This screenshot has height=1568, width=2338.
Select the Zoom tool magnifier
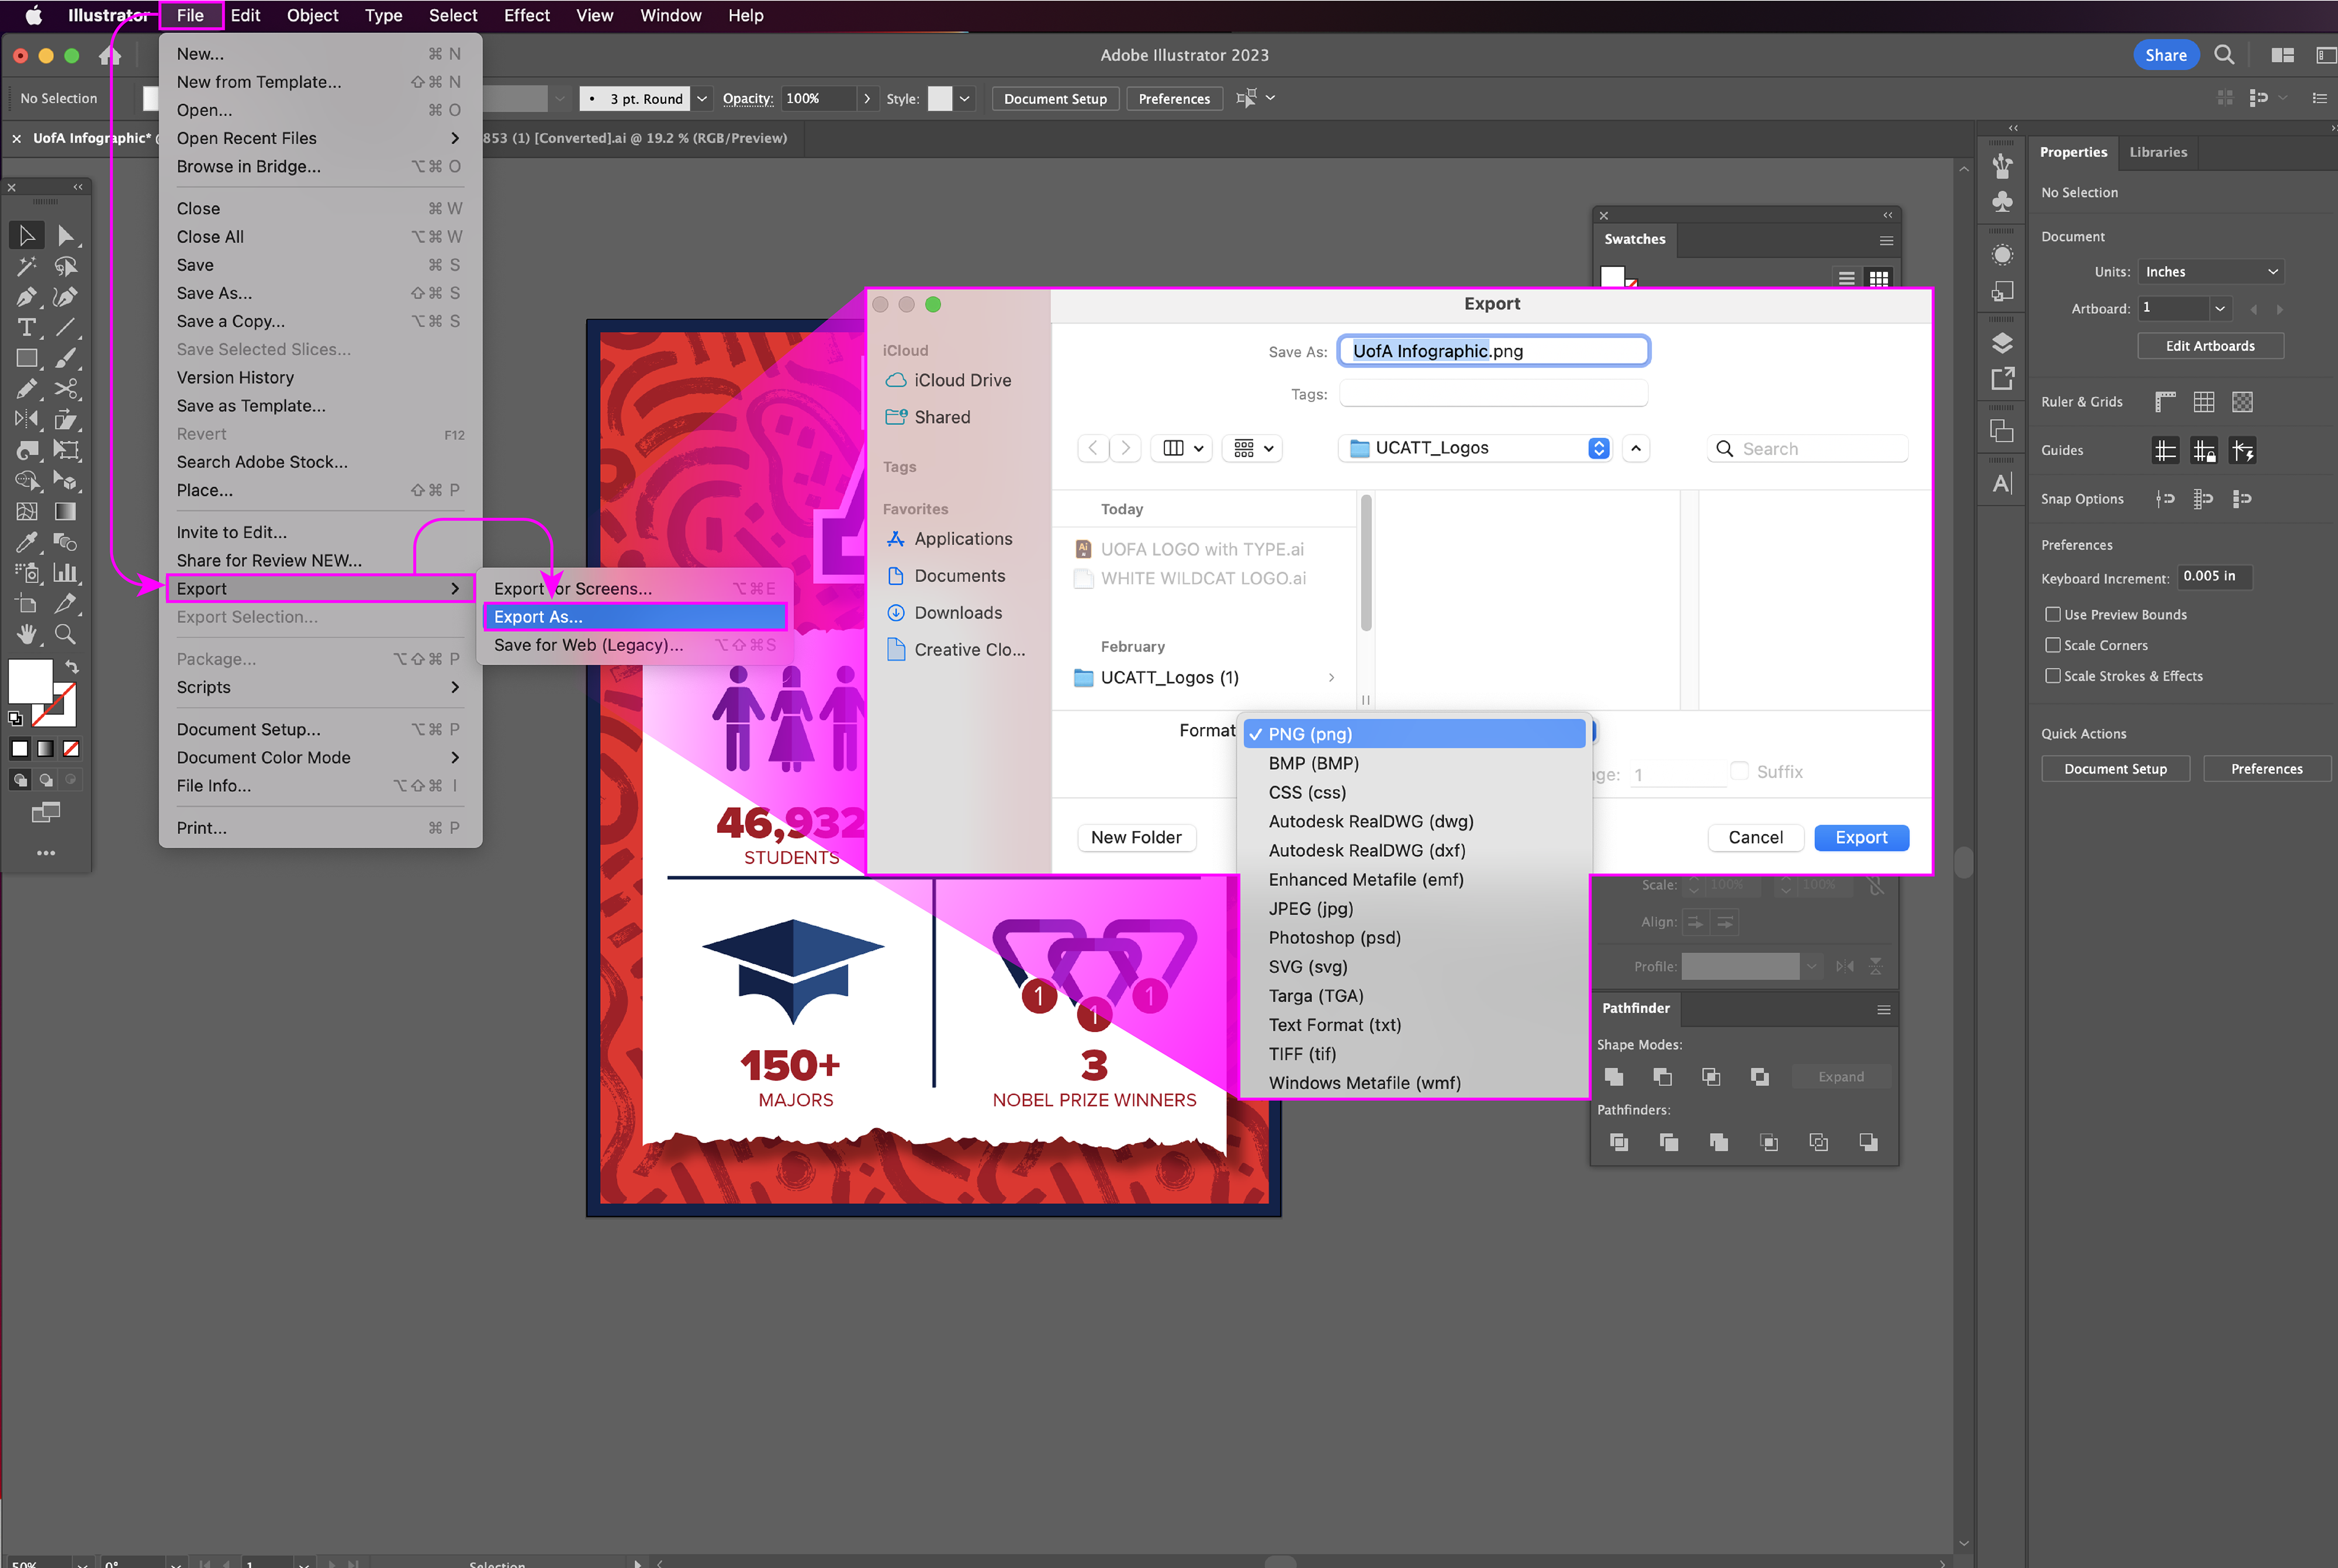click(65, 634)
